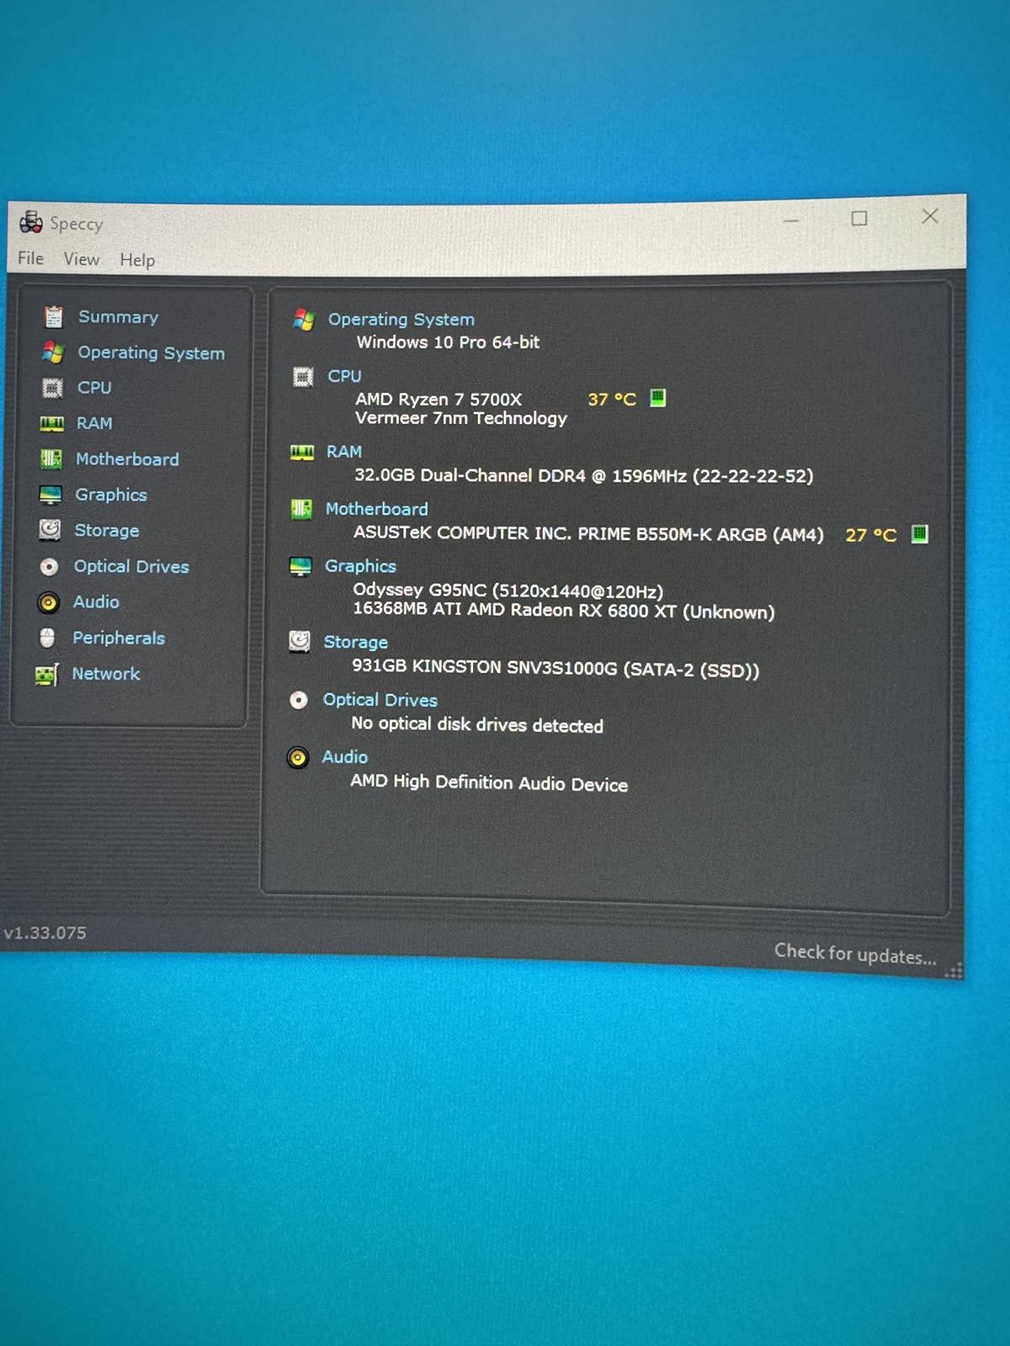Click the 27 °C motherboard temperature value
This screenshot has height=1346, width=1010.
tap(871, 535)
